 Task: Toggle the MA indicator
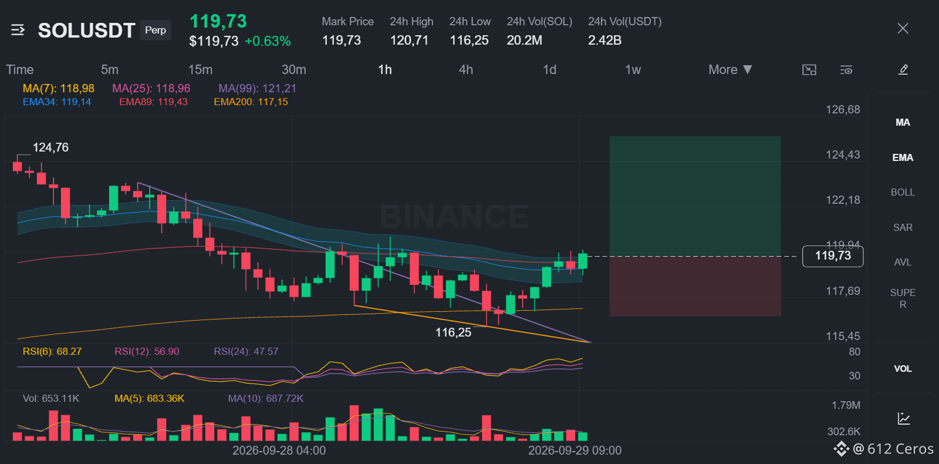tap(903, 122)
